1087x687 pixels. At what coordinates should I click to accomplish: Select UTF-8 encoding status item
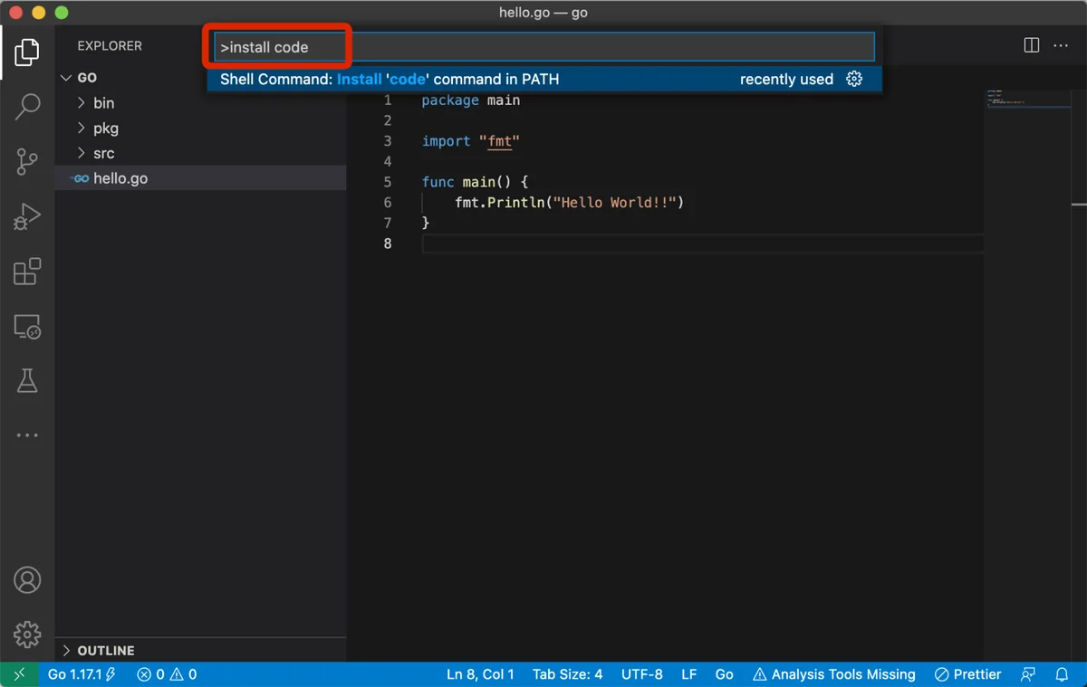click(641, 674)
